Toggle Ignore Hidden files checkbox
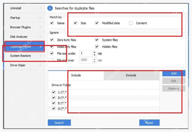The image size is (192, 132). (x=97, y=47)
